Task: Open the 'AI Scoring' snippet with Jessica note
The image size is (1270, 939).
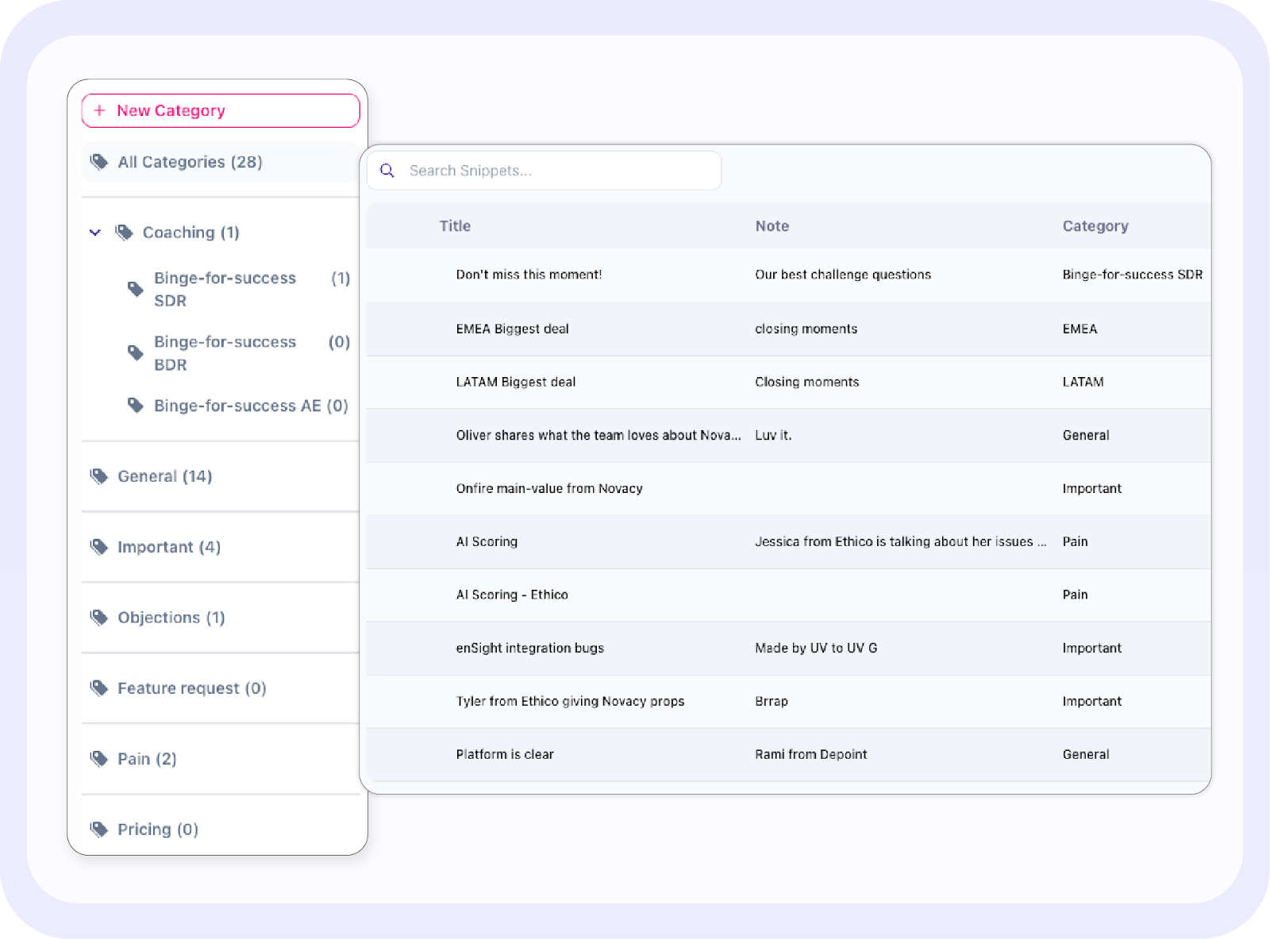Action: coord(487,541)
